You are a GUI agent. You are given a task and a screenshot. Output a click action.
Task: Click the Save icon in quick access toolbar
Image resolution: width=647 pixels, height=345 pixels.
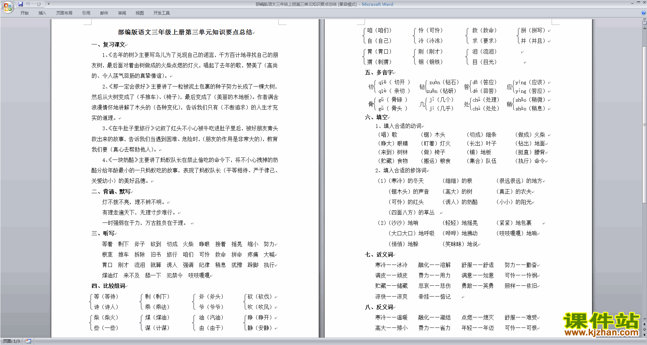click(x=21, y=4)
